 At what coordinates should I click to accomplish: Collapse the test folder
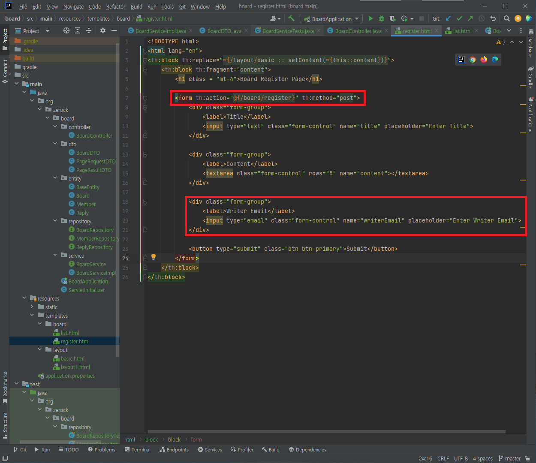click(16, 384)
